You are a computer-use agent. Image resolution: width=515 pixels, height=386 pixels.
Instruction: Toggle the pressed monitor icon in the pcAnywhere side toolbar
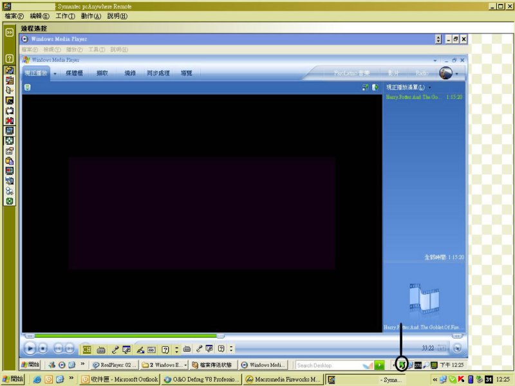tap(10, 131)
